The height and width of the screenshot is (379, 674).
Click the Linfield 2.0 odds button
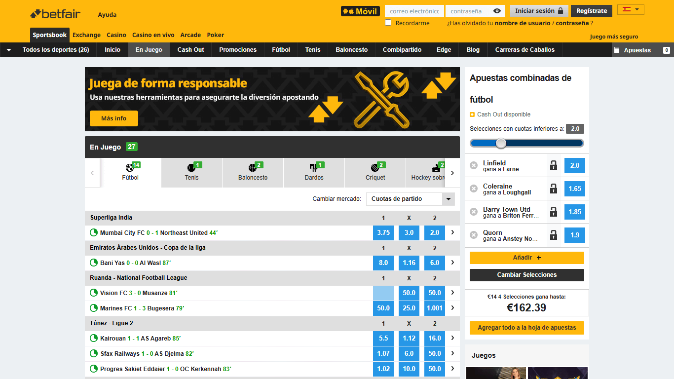[575, 165]
